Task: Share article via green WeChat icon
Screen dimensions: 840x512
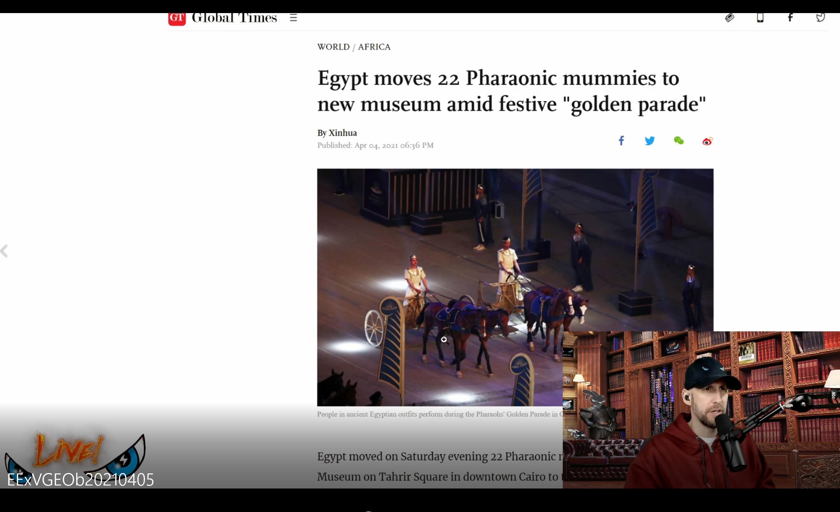Action: (x=679, y=141)
